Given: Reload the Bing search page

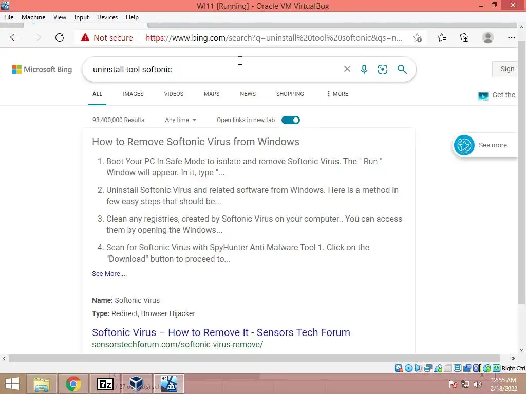Looking at the screenshot, I should pyautogui.click(x=60, y=37).
